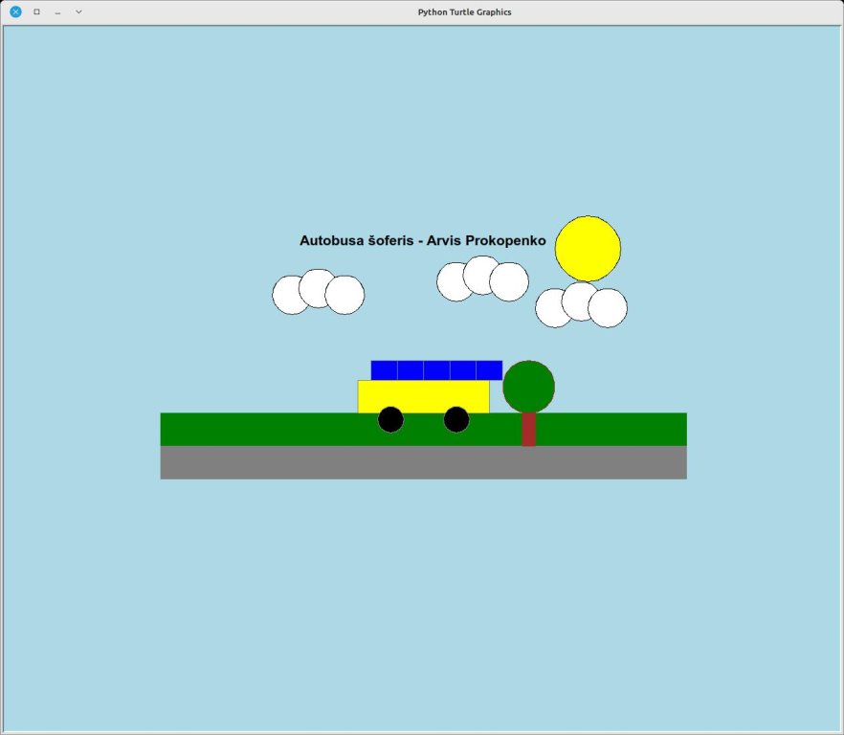Click the text "Autobusa šoferis - Arvis Prokopenko"
The height and width of the screenshot is (735, 844).
point(423,240)
